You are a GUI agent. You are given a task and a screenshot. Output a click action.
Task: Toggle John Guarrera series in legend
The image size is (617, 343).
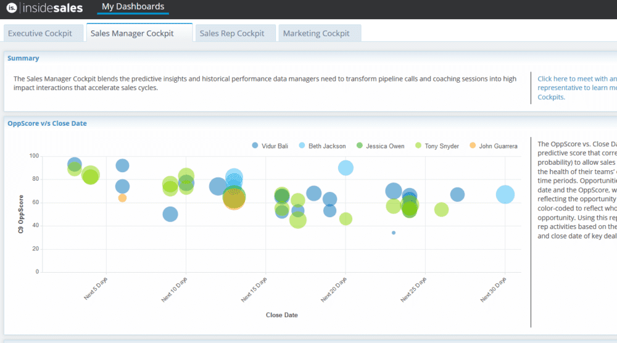point(493,146)
